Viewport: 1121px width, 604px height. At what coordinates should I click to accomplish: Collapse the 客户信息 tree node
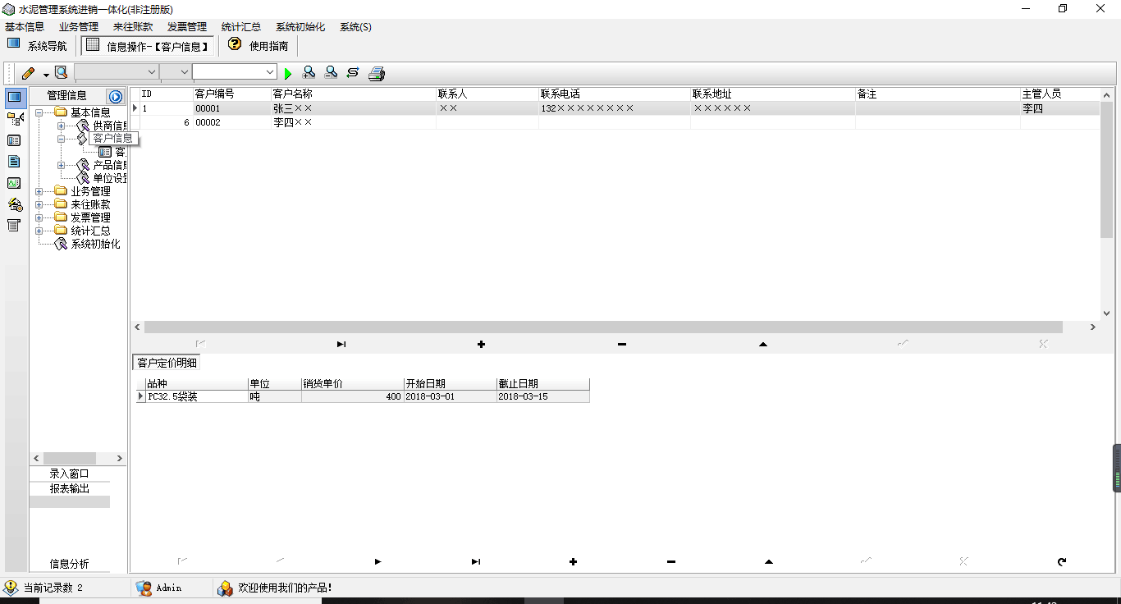(61, 139)
